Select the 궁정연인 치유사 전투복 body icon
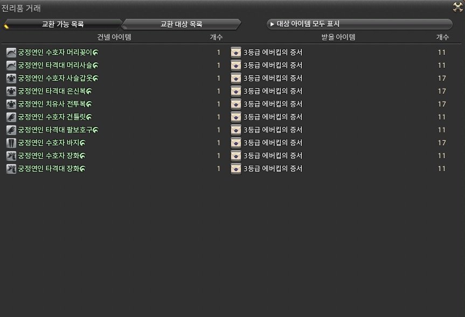This screenshot has width=465, height=317. [11, 104]
